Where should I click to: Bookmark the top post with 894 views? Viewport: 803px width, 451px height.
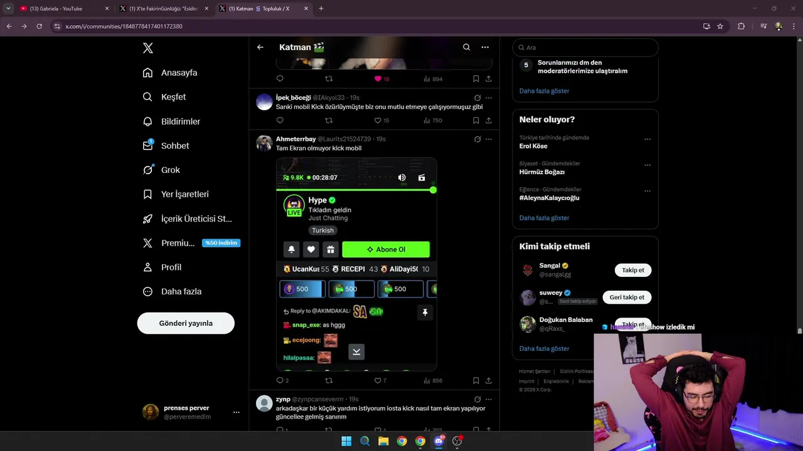tap(476, 79)
